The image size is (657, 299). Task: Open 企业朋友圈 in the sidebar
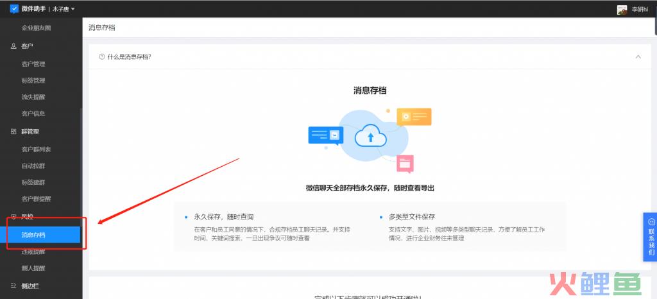click(36, 28)
